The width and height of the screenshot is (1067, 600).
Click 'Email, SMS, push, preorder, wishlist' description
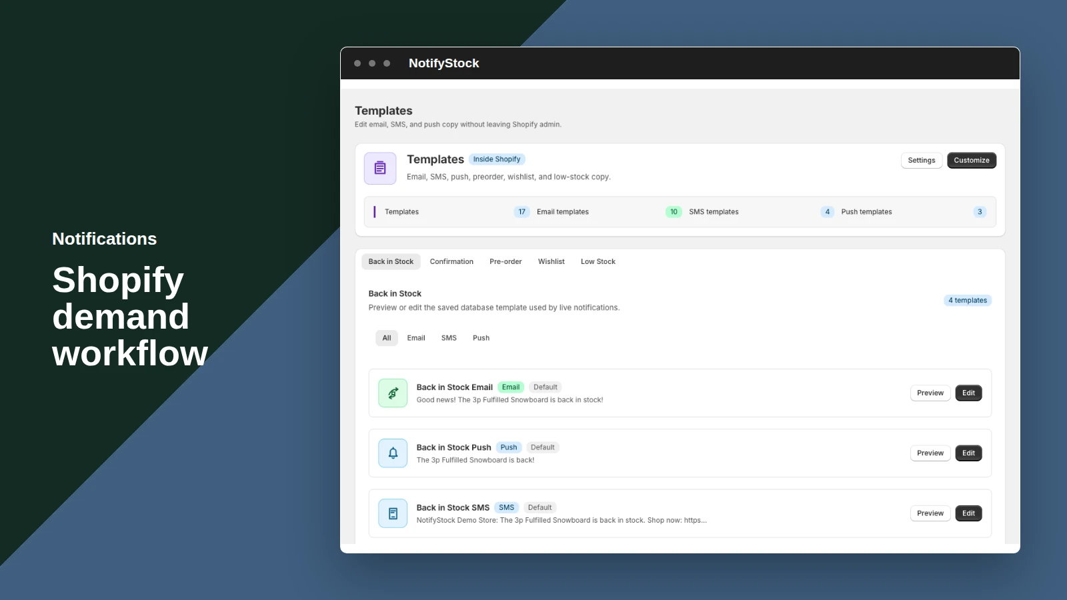click(x=509, y=177)
